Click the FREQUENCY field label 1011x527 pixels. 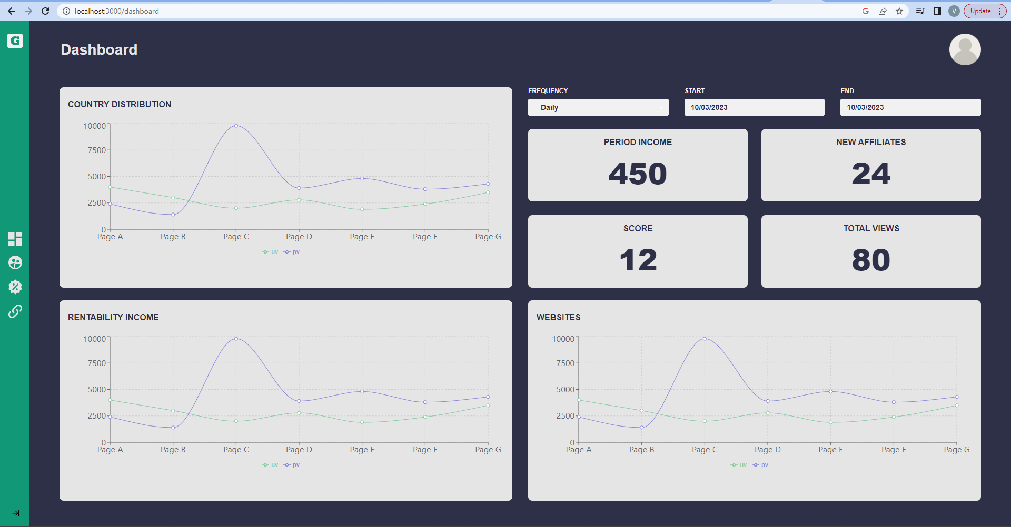548,91
